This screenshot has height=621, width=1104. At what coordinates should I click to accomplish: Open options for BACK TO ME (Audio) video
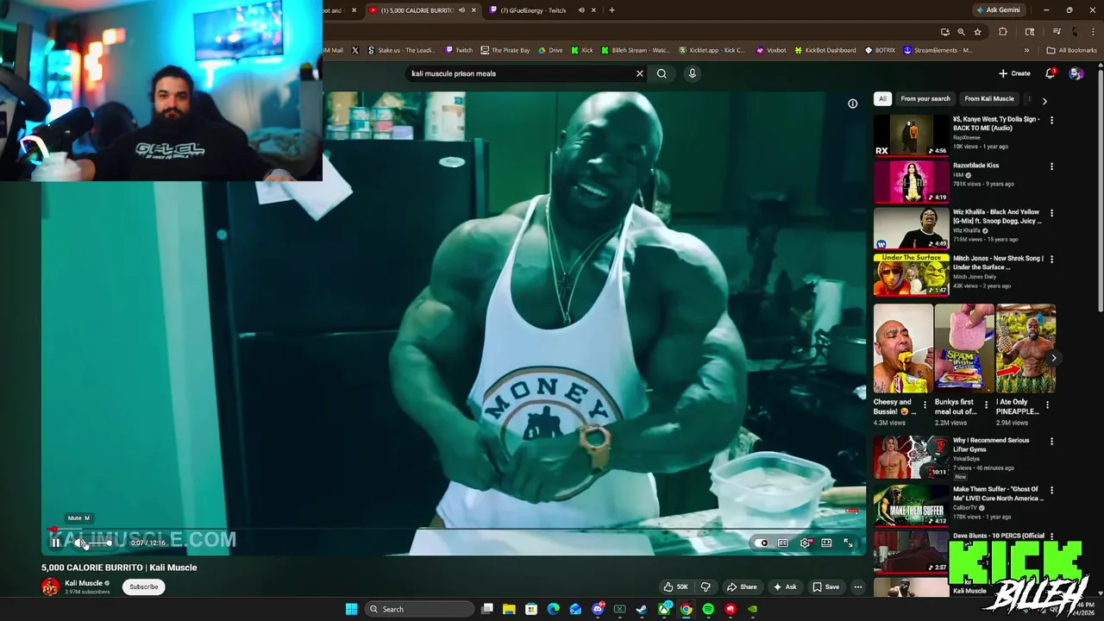point(1051,120)
